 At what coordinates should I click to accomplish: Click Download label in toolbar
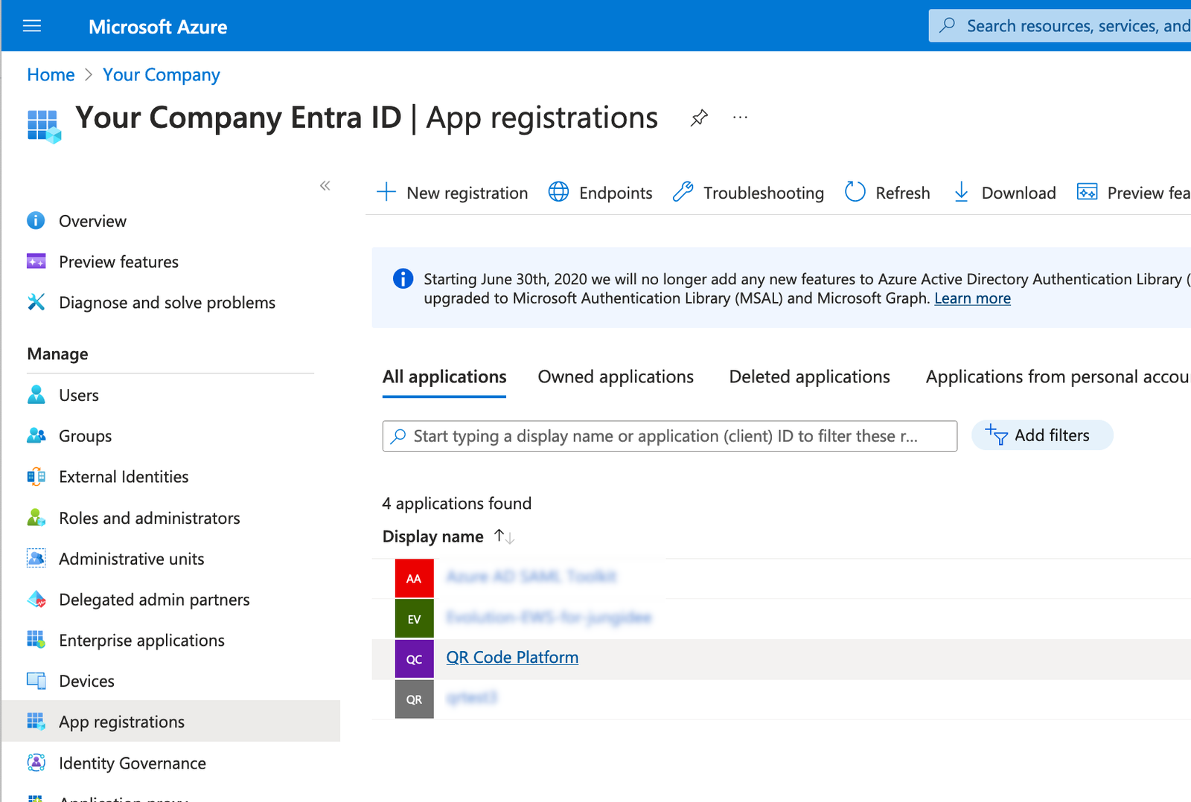coord(1018,193)
